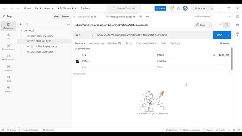The height and width of the screenshot is (136, 242).
Task: Click the New button in the sidebar
Action: coord(56,17)
